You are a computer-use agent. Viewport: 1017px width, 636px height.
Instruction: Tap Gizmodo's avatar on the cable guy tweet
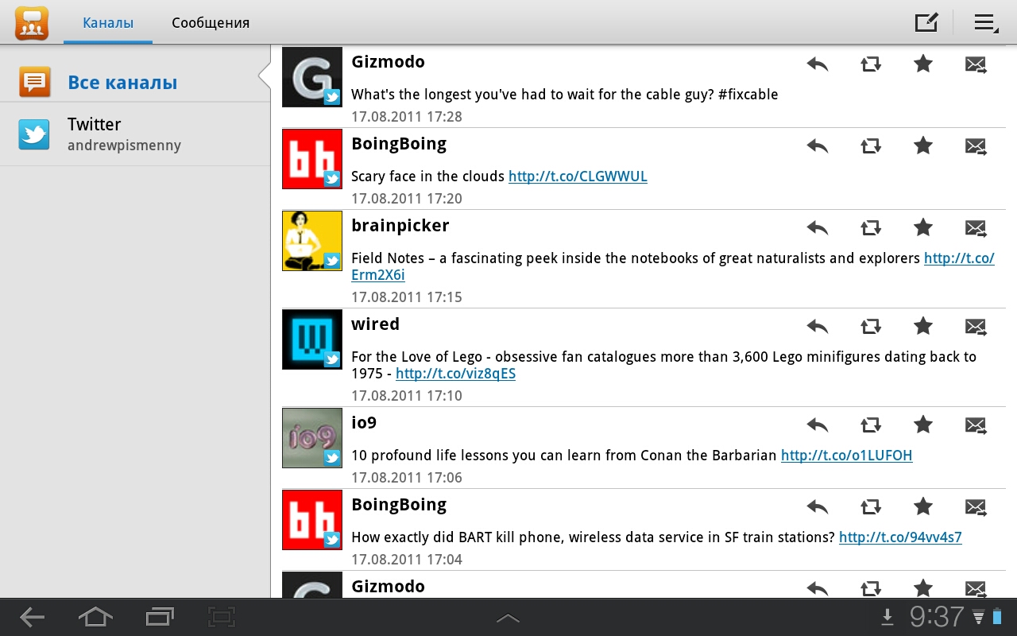pyautogui.click(x=312, y=77)
